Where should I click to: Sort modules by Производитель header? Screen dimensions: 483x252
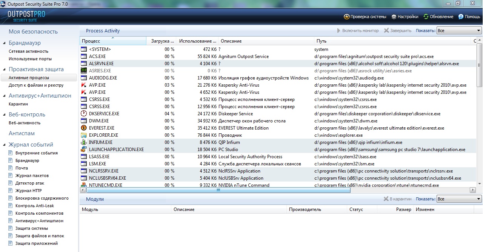click(317, 209)
